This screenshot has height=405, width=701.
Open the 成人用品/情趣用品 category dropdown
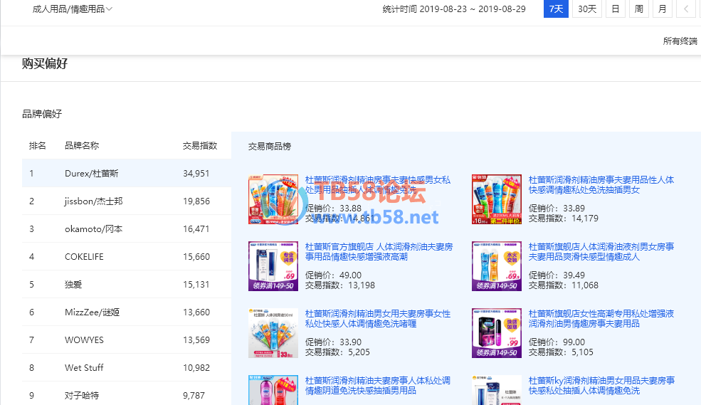(72, 9)
